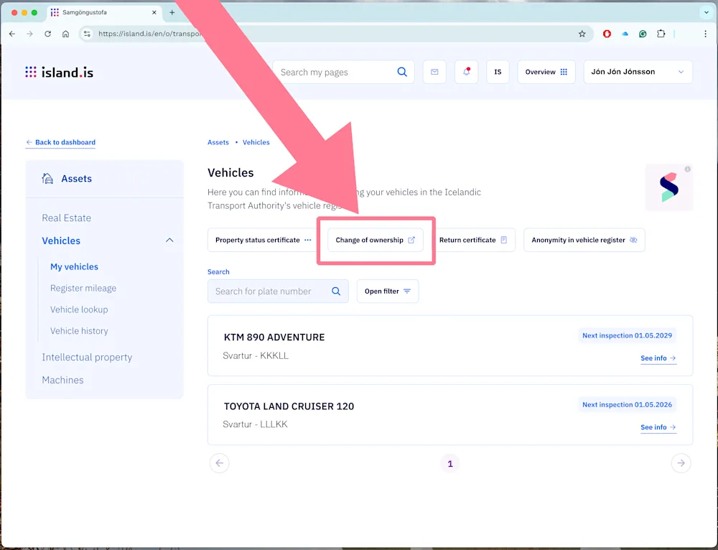Click the info icon on organization logo

687,169
